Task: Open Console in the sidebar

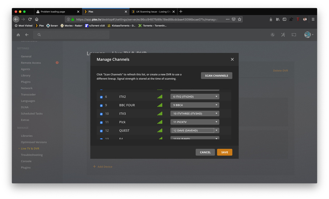Action: click(26, 161)
